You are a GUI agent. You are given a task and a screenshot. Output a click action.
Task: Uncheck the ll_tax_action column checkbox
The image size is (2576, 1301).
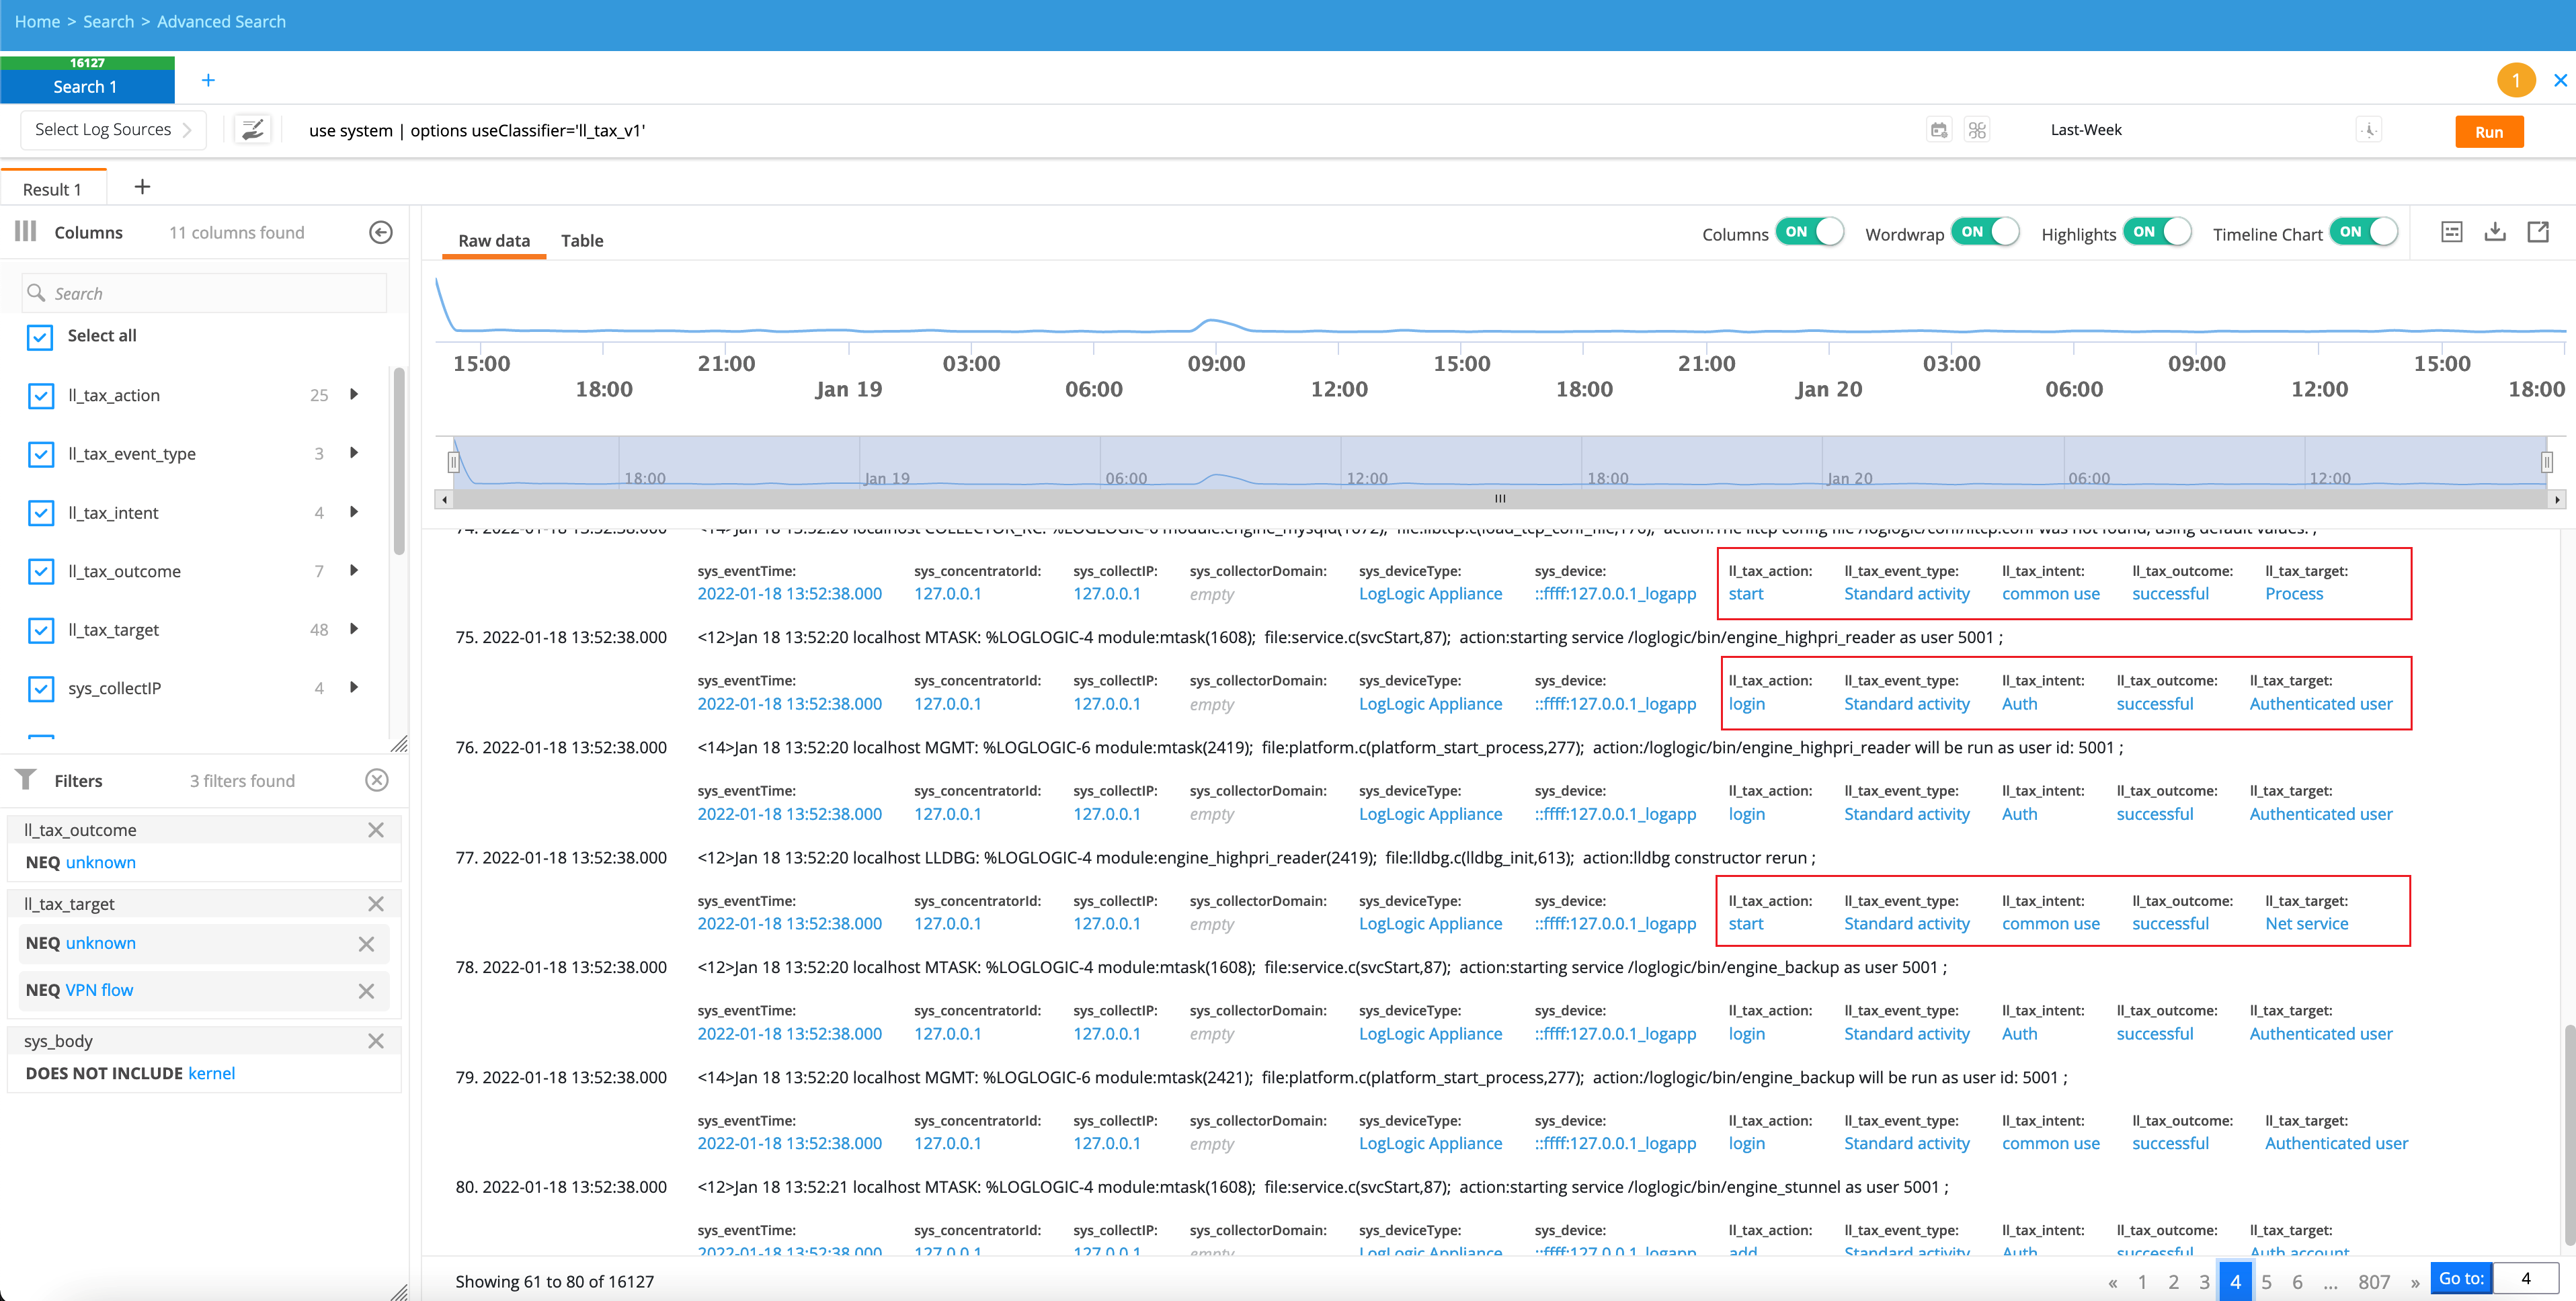pyautogui.click(x=41, y=395)
